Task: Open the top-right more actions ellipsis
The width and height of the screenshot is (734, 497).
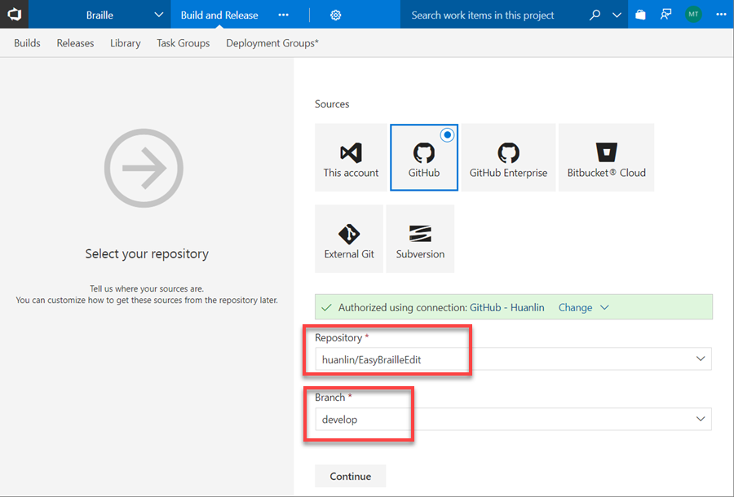Action: tap(721, 15)
